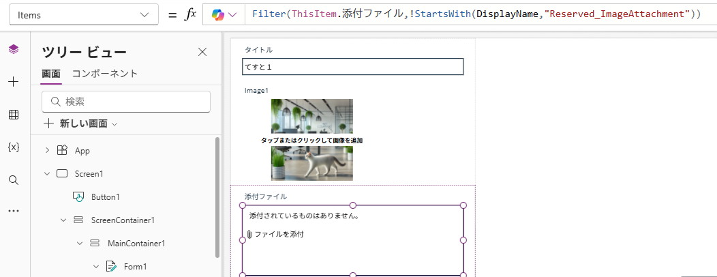Click the Search magnifier icon in sidebar

14,180
